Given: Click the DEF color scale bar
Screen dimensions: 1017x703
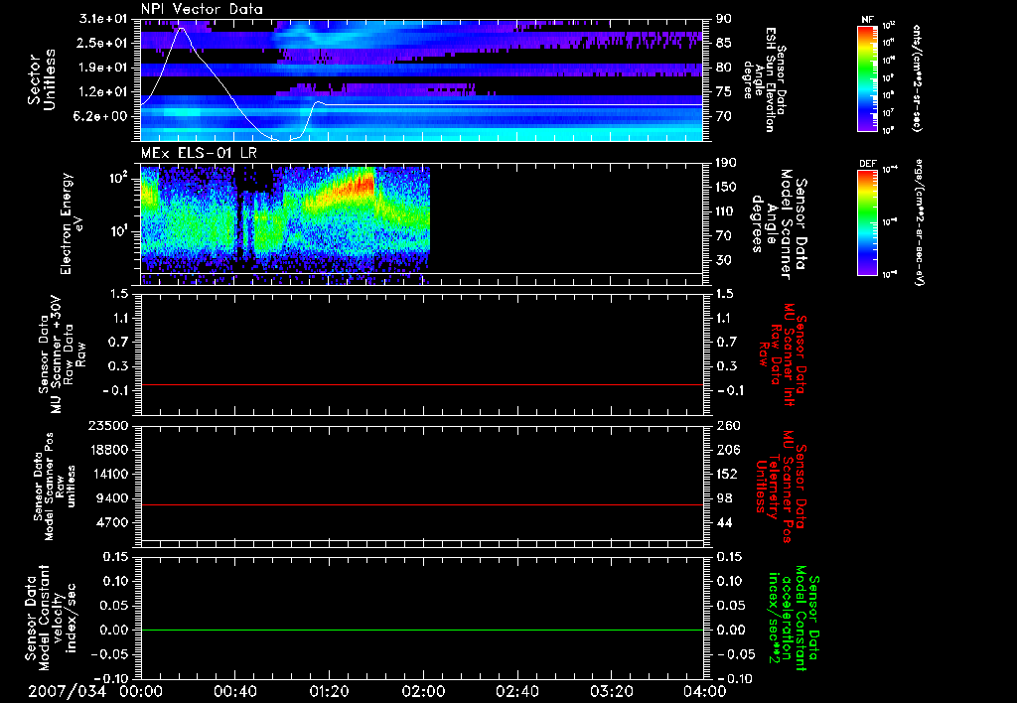Looking at the screenshot, I should click(x=867, y=223).
